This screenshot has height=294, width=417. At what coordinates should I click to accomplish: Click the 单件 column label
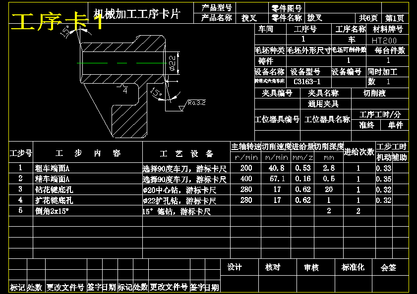[395, 125]
